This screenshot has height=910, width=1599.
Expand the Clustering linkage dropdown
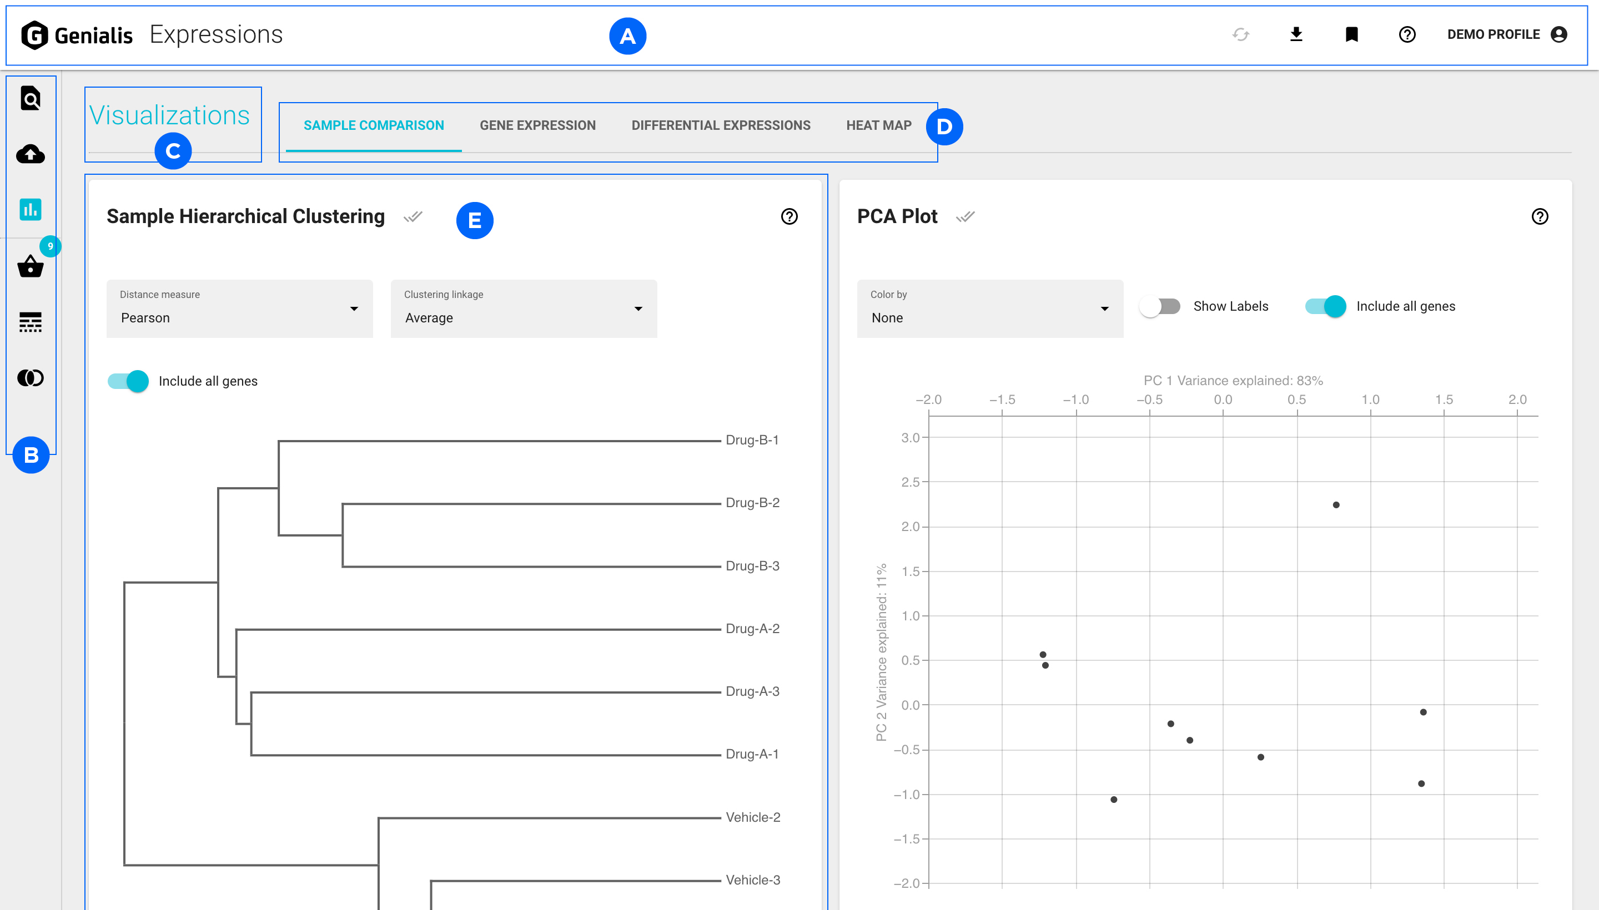pos(524,309)
